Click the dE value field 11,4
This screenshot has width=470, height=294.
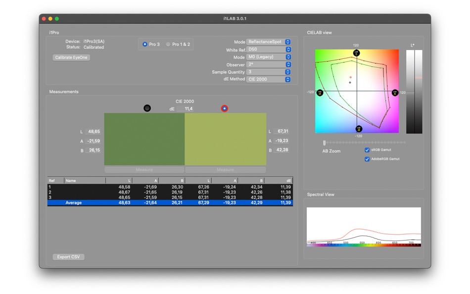[185, 108]
